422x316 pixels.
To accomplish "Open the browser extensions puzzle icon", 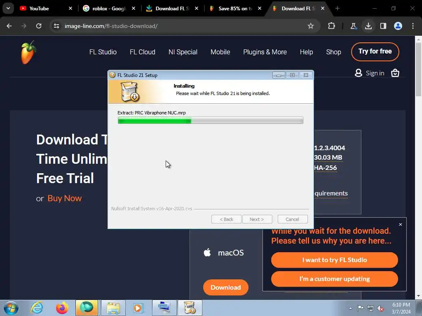I will (x=332, y=26).
